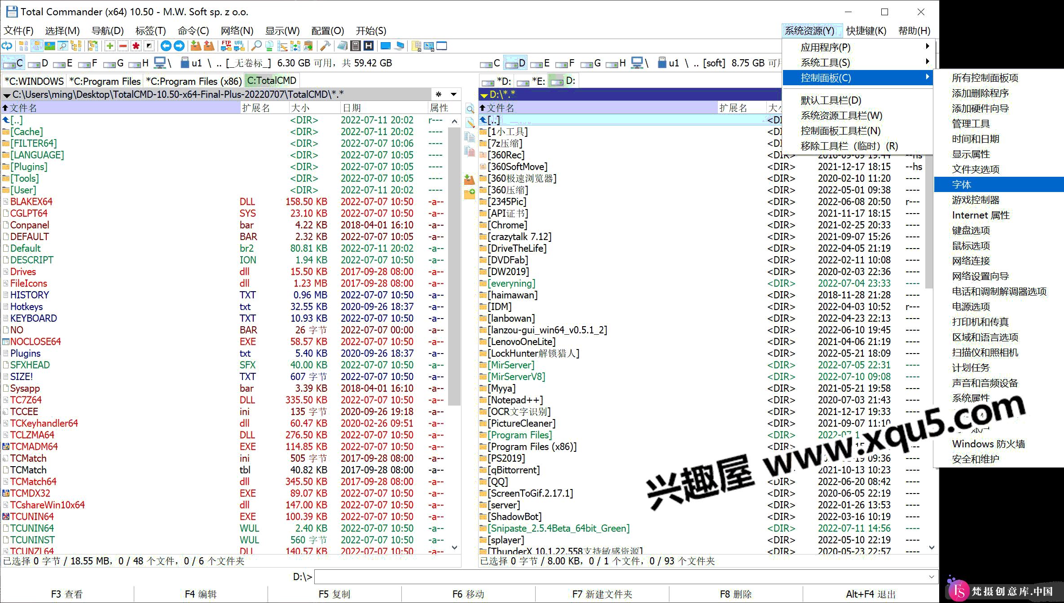Choose 字体 in control panel submenu

pos(999,184)
